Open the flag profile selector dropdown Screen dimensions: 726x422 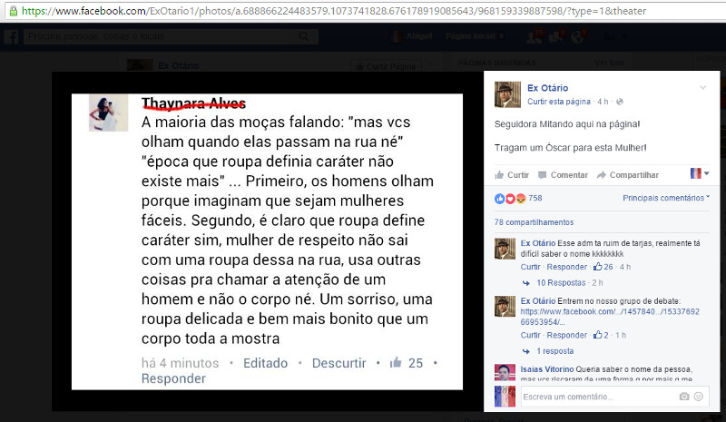[700, 173]
